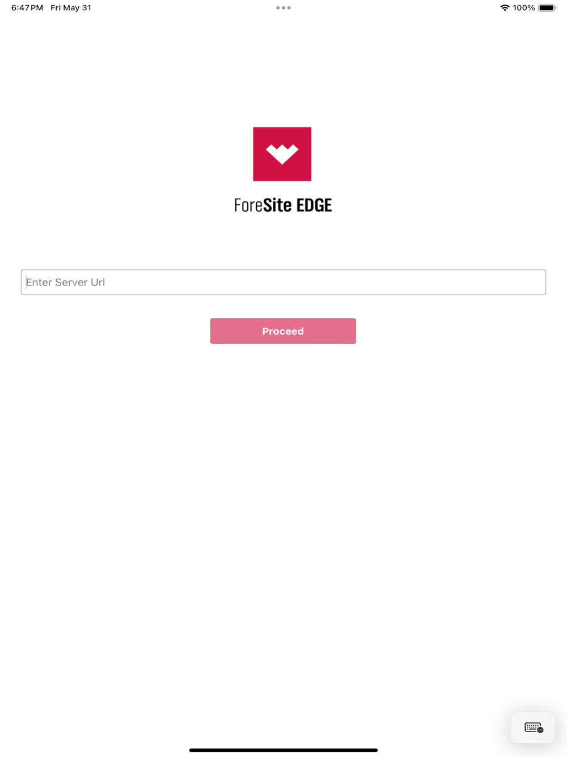Focus the Enter Server Url field
The image size is (567, 757).
(283, 282)
